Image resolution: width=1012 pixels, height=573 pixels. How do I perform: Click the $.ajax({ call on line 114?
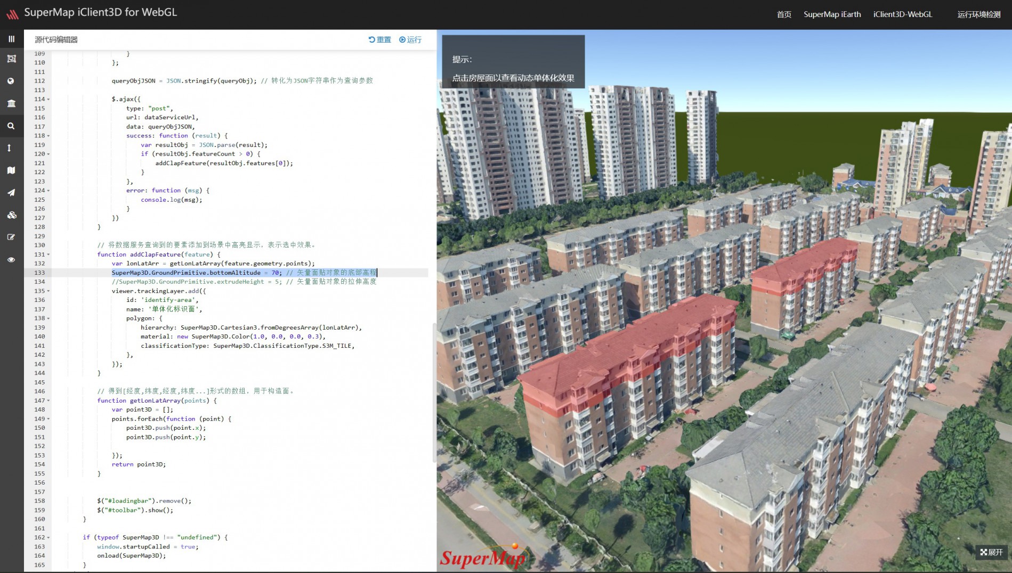click(x=126, y=99)
